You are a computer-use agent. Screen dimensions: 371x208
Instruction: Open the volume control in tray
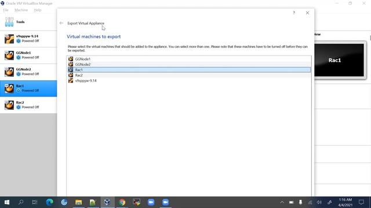(x=319, y=202)
